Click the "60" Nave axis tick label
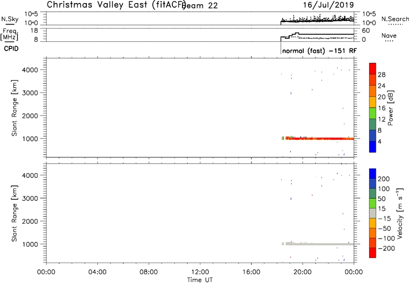This screenshot has height=283, width=409. coord(366,31)
